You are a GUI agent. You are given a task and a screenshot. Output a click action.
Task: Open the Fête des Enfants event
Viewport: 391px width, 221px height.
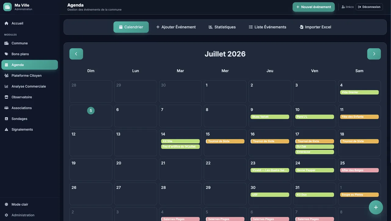click(359, 117)
